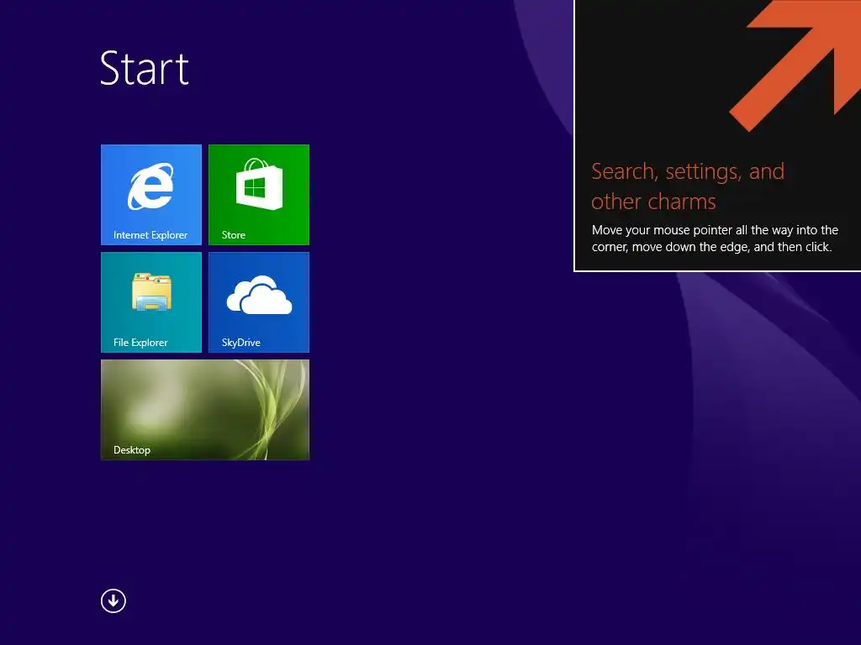Click the Start heading text
The height and width of the screenshot is (645, 861).
tap(145, 69)
